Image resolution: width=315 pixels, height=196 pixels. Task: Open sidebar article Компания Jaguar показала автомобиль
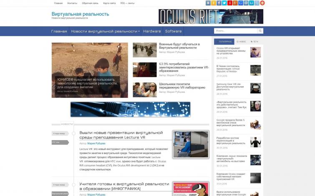[232, 159]
